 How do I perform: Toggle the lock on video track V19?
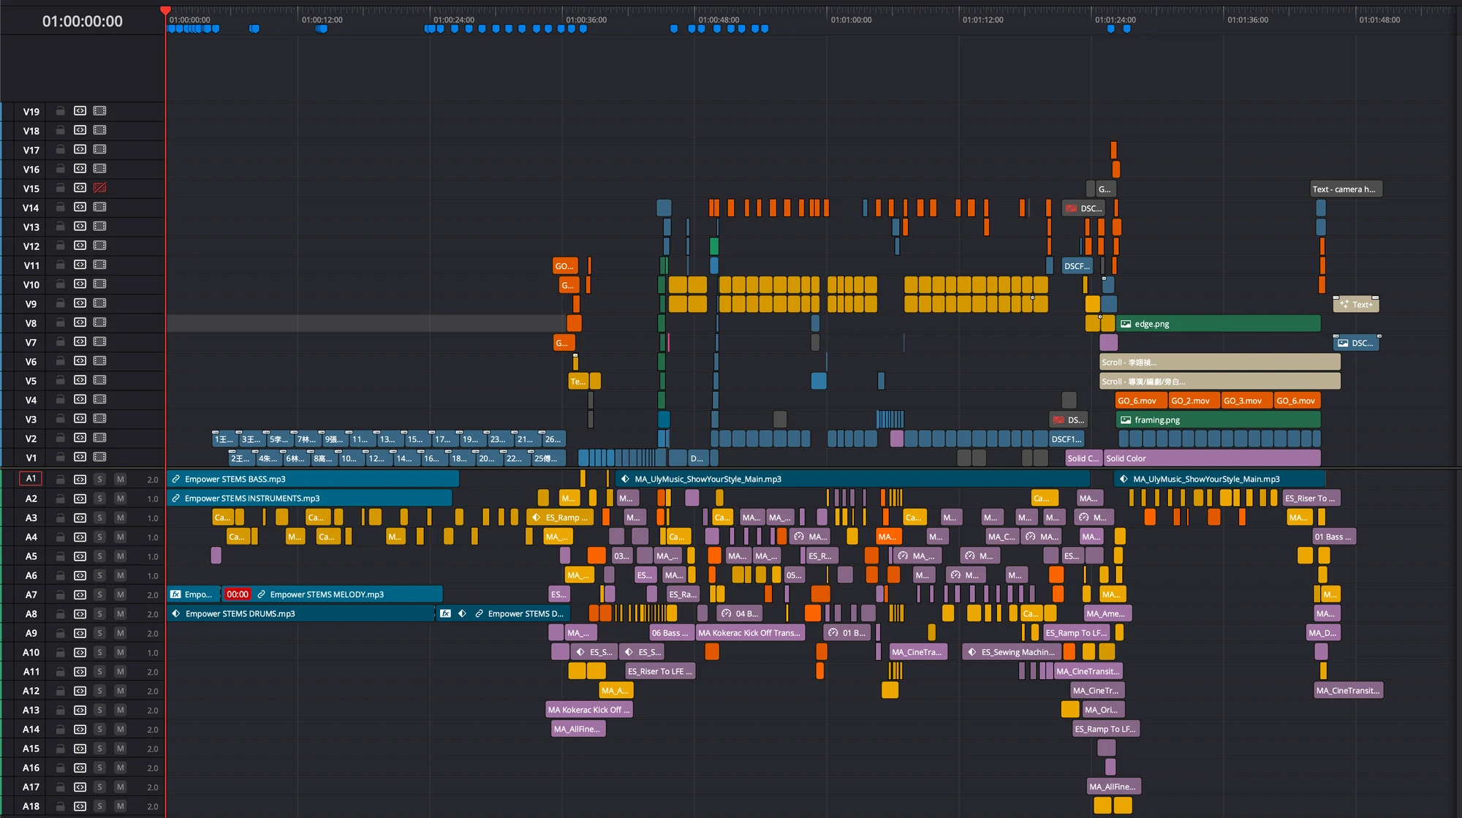[x=60, y=111]
